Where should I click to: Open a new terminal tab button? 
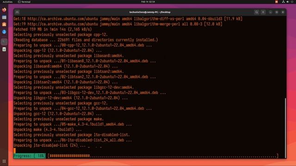(x=17, y=12)
